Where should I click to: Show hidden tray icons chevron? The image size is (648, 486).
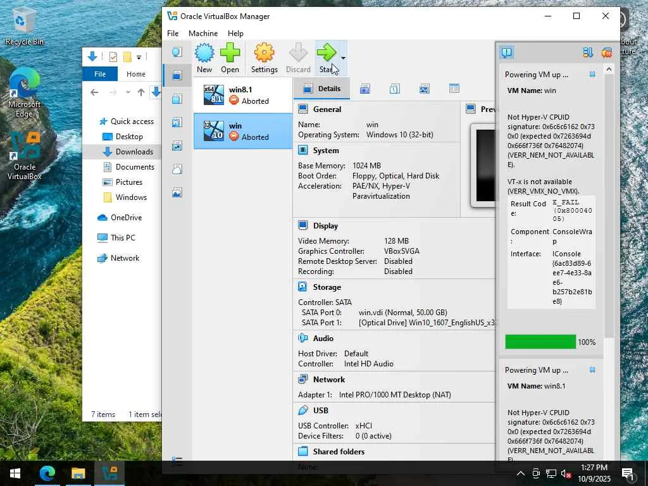[x=520, y=473]
